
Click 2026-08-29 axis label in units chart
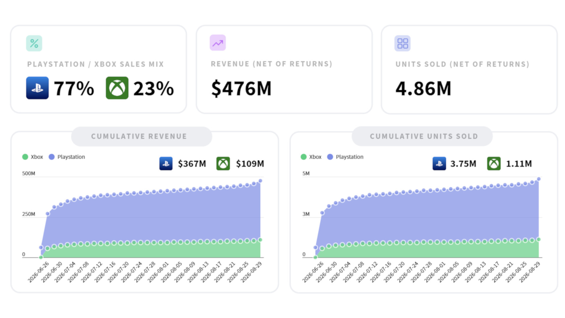[529, 272]
